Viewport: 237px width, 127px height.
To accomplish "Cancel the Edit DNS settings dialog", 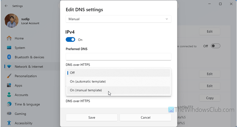I will [145, 118].
